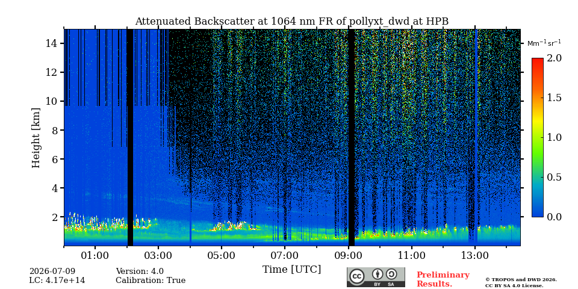Click the Calibration: True text
This screenshot has height=289, width=578.
[151, 281]
